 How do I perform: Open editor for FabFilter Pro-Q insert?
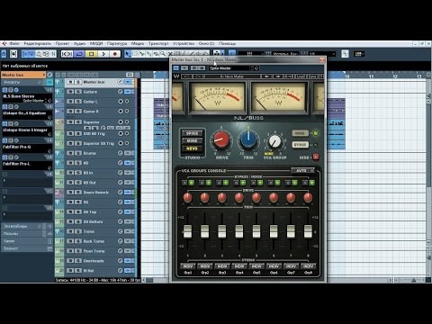click(16, 140)
